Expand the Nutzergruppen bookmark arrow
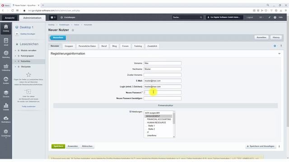Viewport: 289px width, 162px height. 15,56
